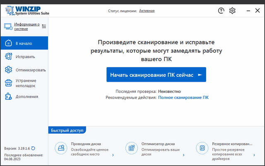Click the Полное сканирование ПК link
Viewport: 265px width, 166px height.
point(183,97)
